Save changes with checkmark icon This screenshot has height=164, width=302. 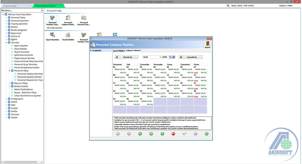click(184, 134)
